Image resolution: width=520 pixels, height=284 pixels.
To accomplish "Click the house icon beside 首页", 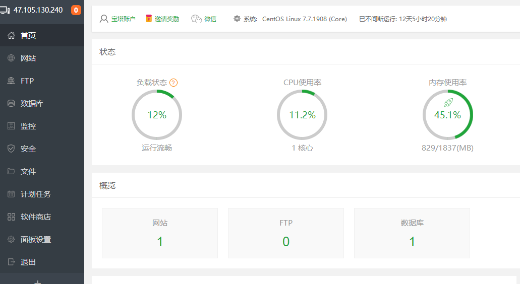I will click(x=11, y=35).
